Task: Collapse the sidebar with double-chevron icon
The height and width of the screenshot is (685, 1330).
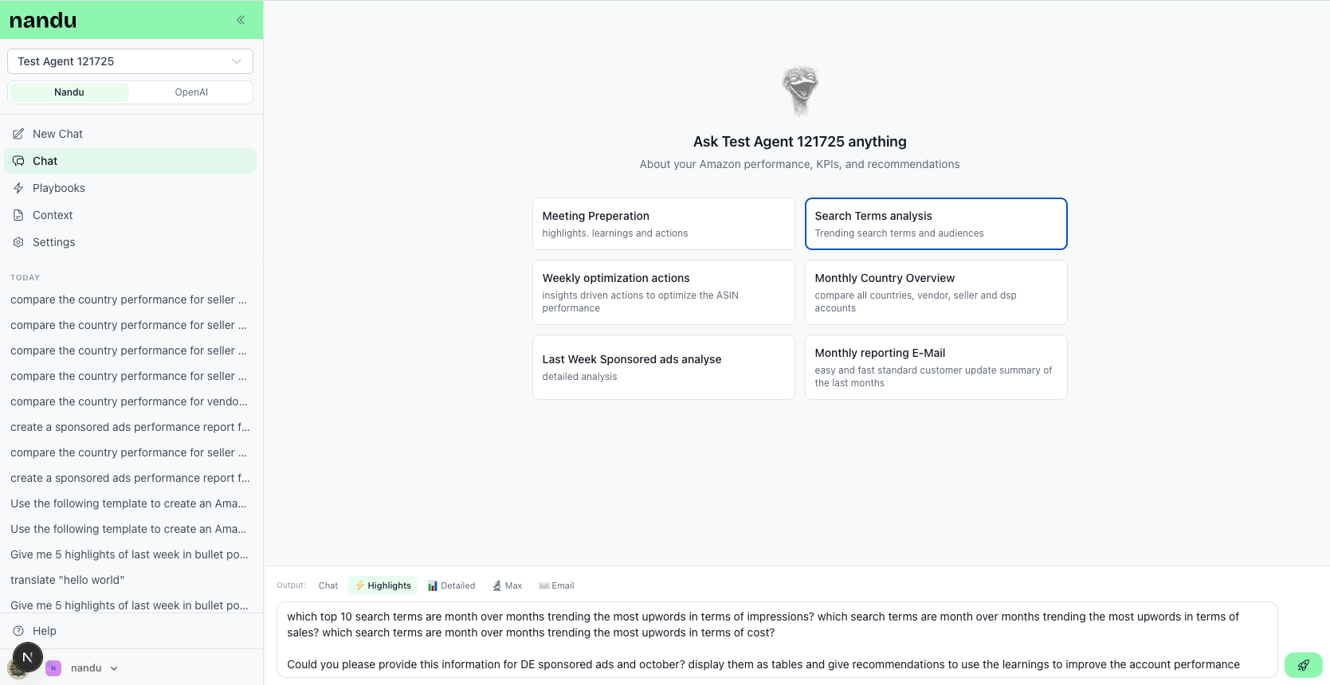Action: click(x=241, y=20)
